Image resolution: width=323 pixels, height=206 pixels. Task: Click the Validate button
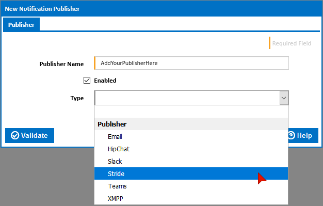click(x=29, y=135)
